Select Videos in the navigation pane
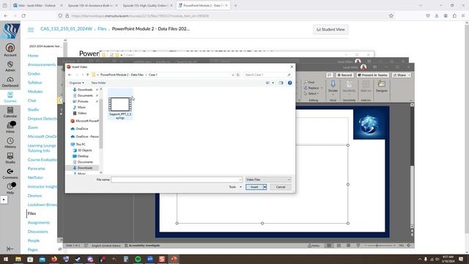 82,113
